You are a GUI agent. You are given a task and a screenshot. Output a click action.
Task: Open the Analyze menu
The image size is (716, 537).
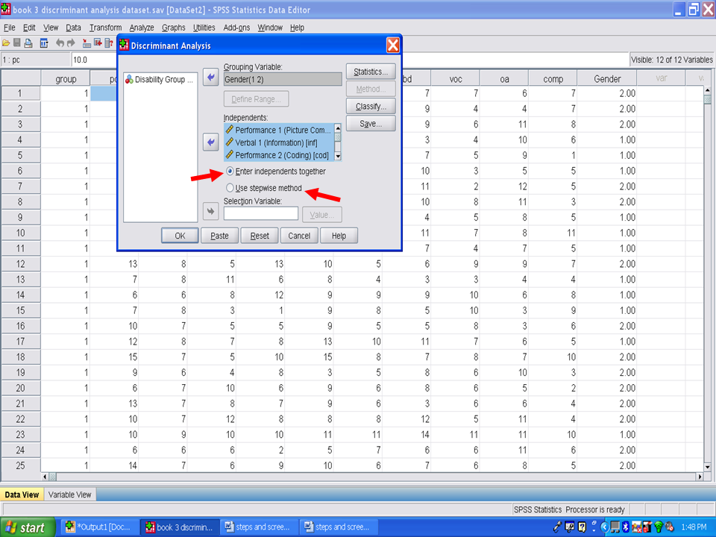tap(141, 28)
